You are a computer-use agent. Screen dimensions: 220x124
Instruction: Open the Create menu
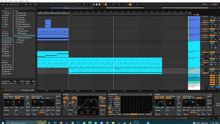click(11, 1)
